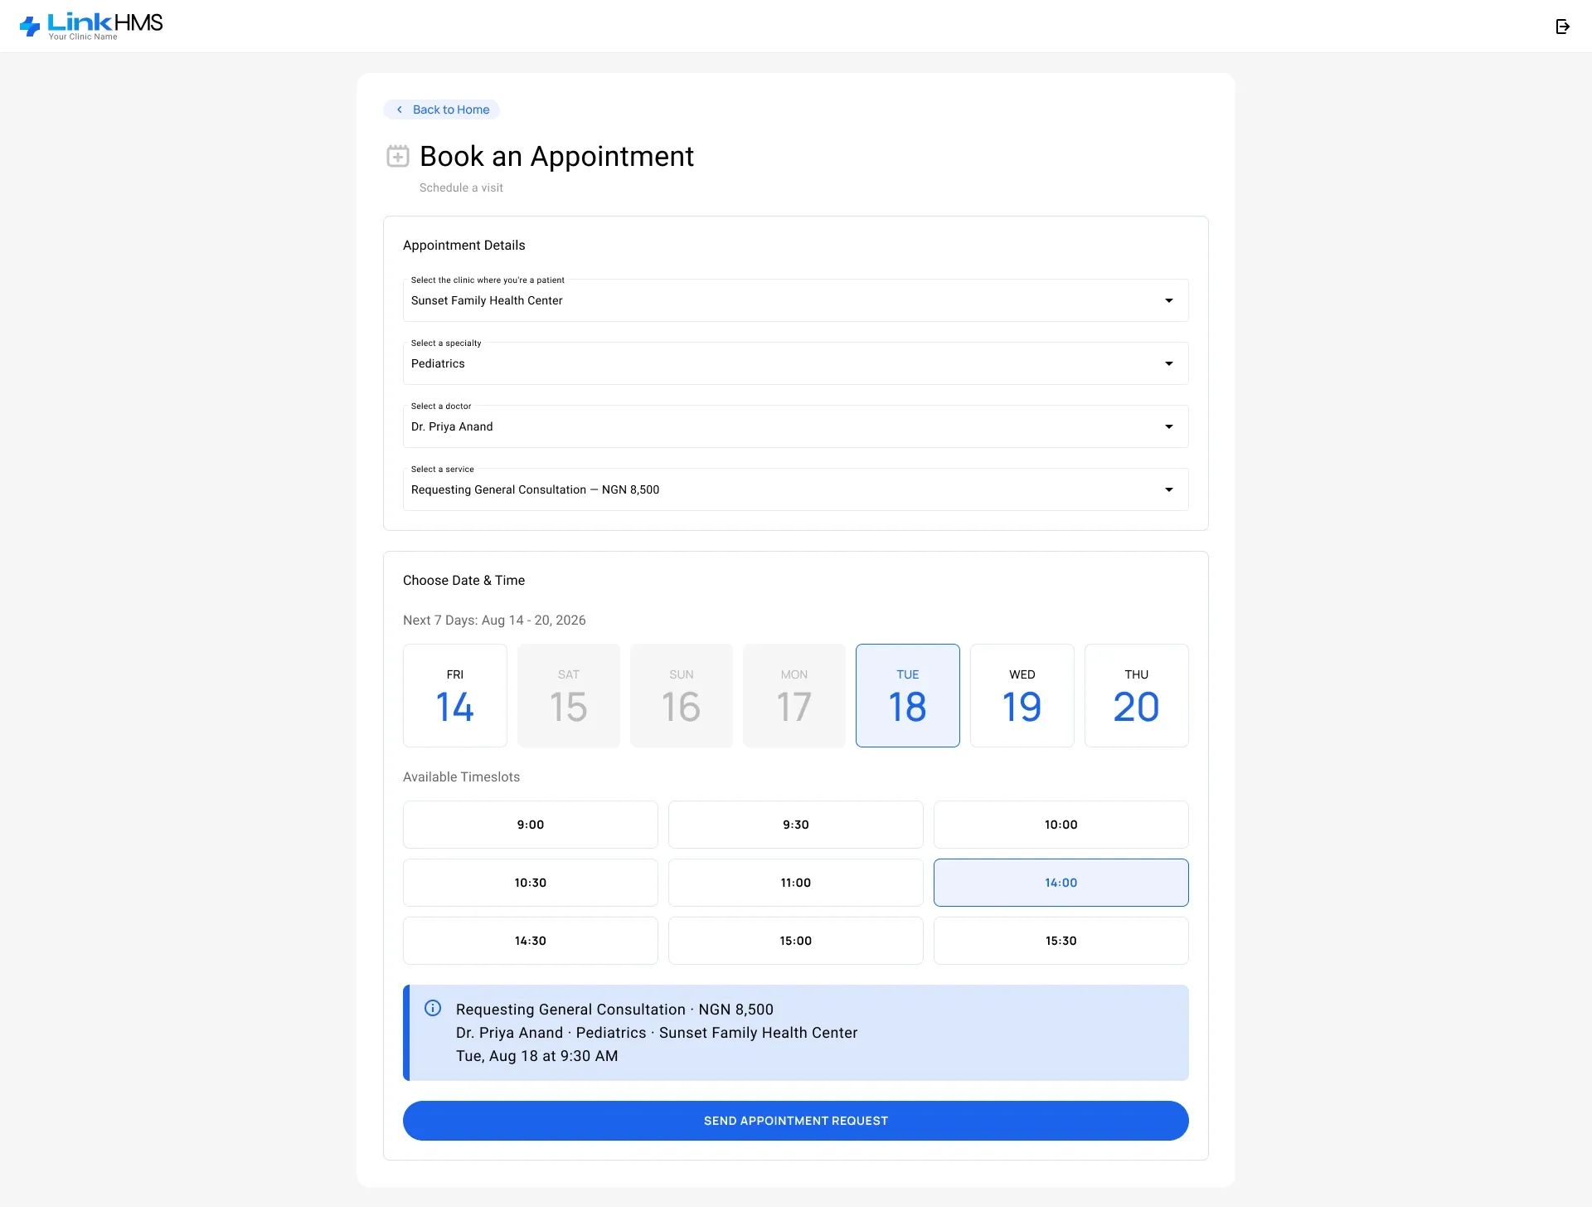Screen dimensions: 1592x1207
Task: Click the calendar icon beside Book an Appointment
Action: 398,156
